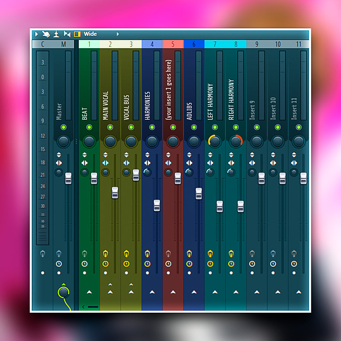Screen dimensions: 341x341
Task: Click stereo separation knob on HARMONIES
Action: [147, 173]
